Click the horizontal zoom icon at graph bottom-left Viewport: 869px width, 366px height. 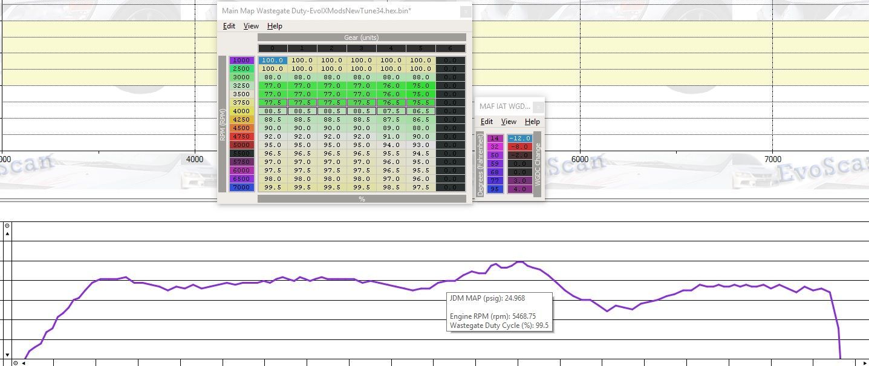(16, 363)
